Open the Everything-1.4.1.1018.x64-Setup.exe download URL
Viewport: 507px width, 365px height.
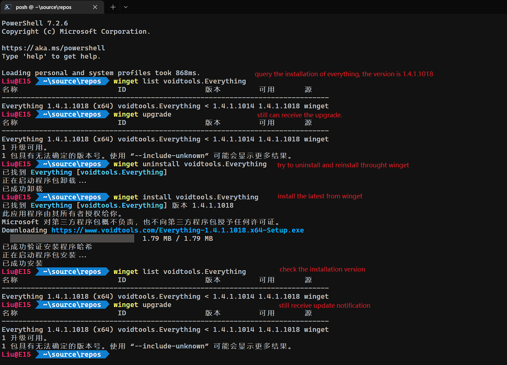(x=177, y=230)
